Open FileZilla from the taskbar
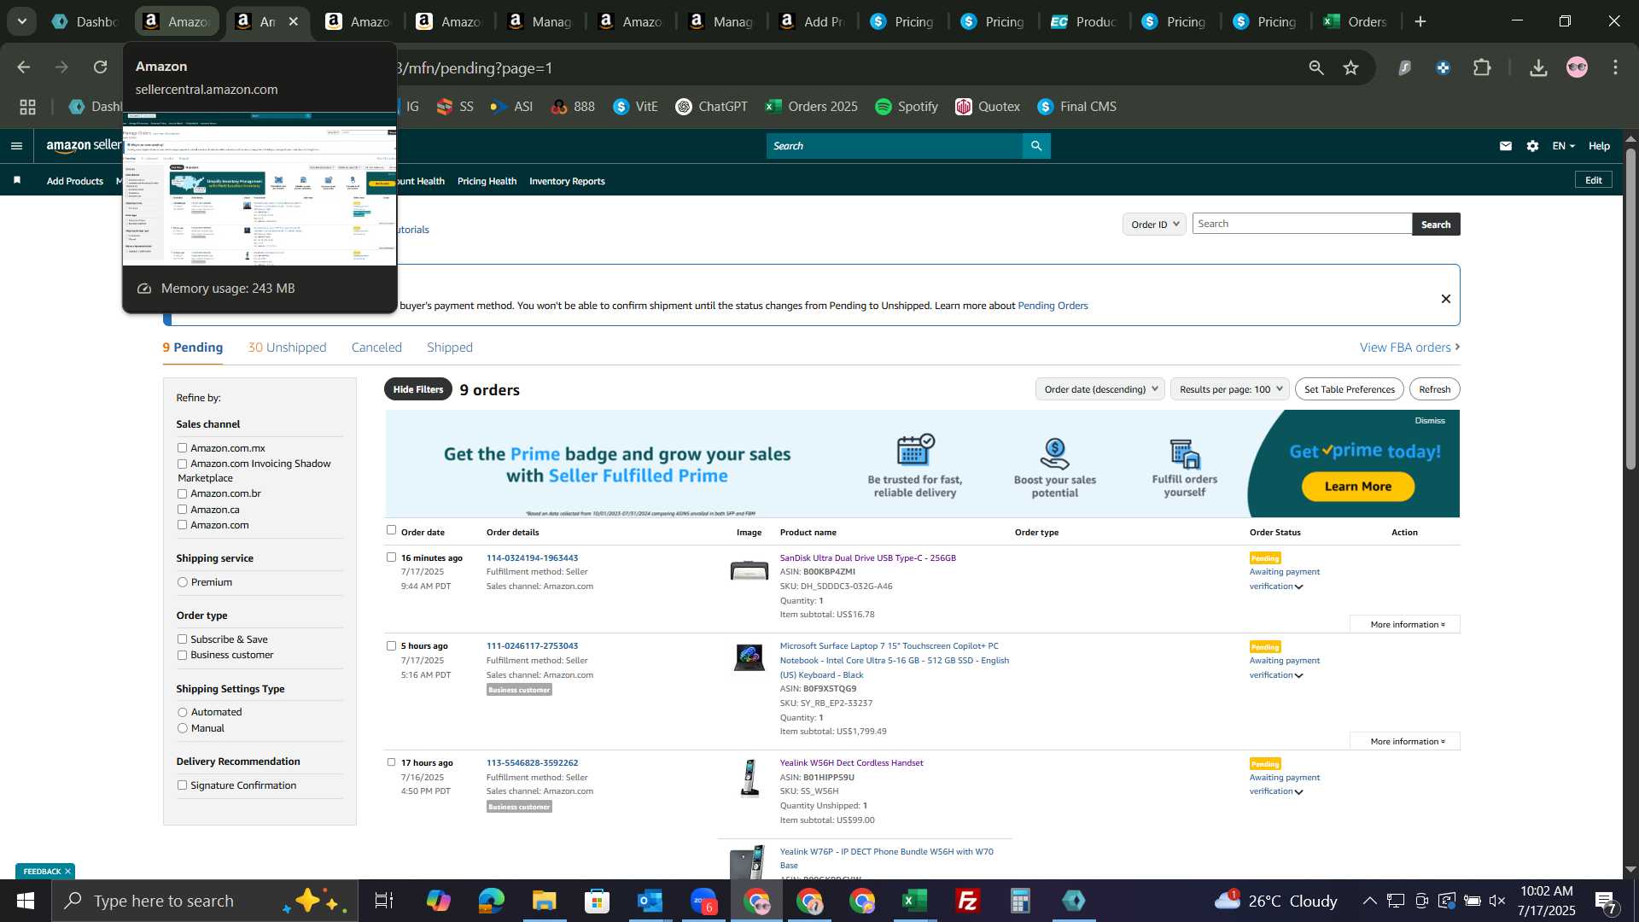 967,901
